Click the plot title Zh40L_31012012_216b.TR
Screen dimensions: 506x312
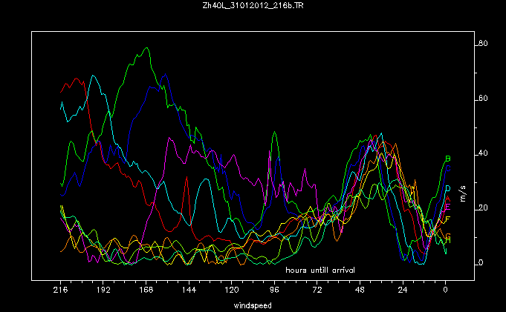(x=253, y=6)
